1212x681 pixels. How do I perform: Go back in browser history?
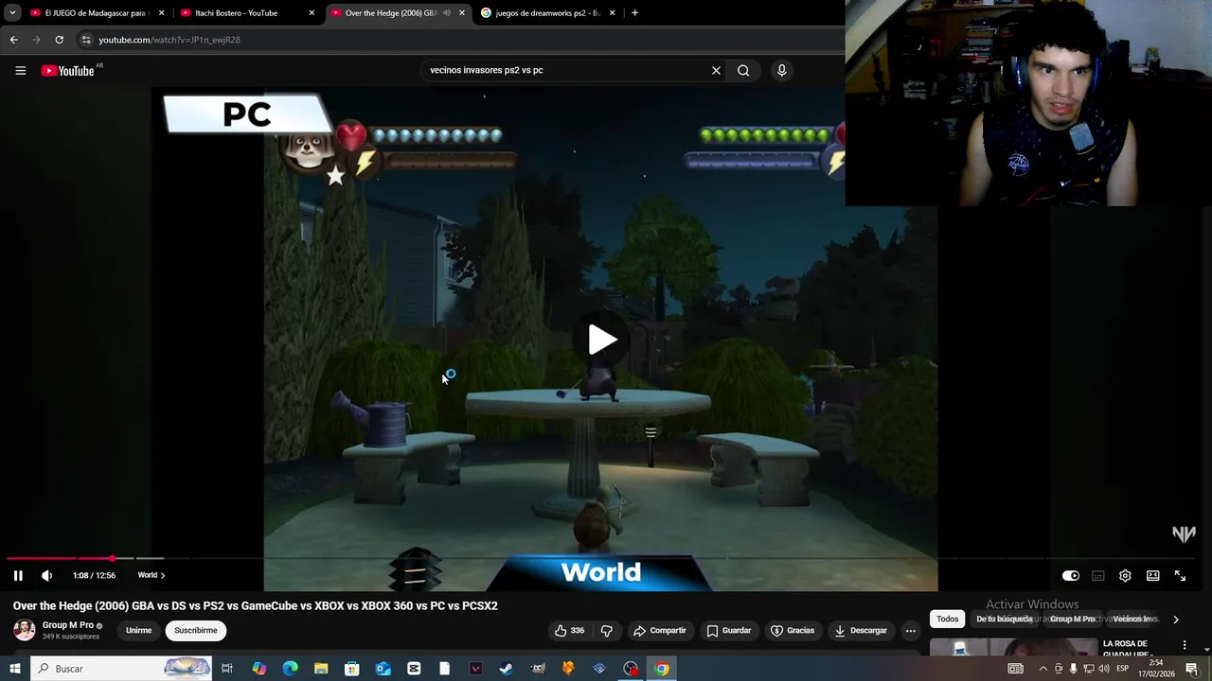coord(13,40)
